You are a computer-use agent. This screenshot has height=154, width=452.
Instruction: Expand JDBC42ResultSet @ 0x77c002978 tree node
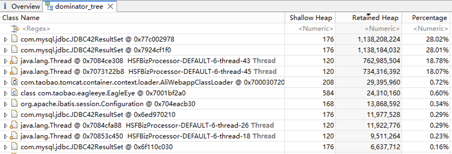(x=6, y=40)
